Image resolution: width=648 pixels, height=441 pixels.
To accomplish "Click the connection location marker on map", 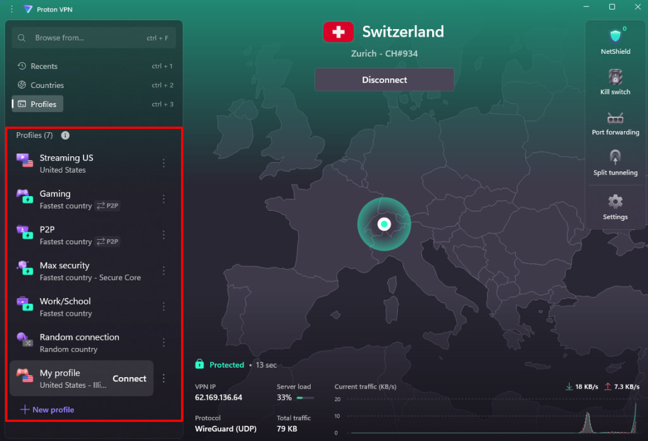I will pos(384,224).
